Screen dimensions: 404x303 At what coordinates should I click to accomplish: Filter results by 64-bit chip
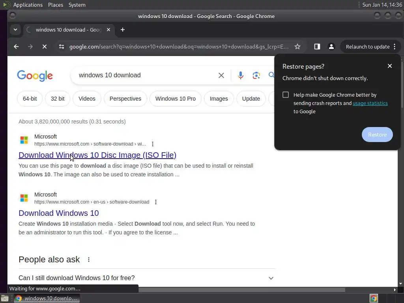coord(30,99)
